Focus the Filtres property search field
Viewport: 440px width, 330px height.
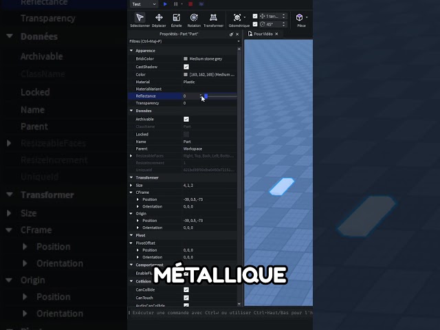(x=182, y=41)
